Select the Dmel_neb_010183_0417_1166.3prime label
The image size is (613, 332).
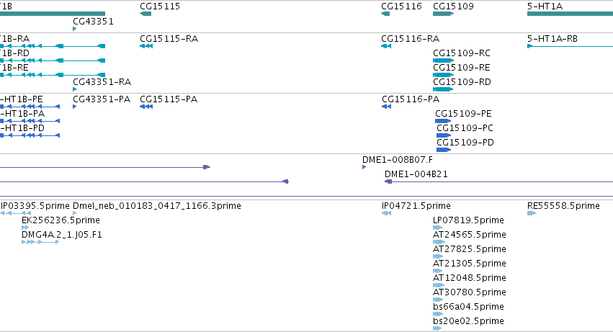[x=157, y=206]
